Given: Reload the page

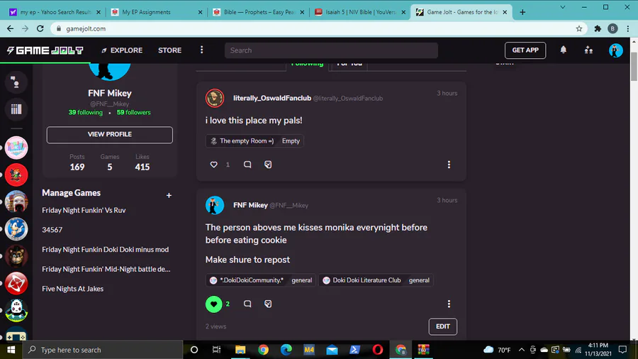Looking at the screenshot, I should 40,28.
